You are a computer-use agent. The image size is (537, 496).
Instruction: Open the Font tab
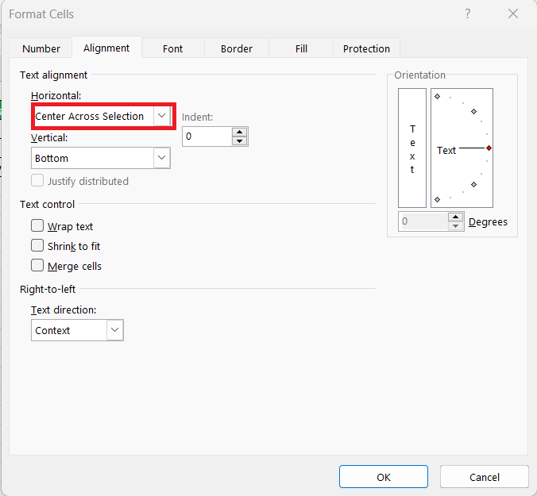tap(173, 48)
